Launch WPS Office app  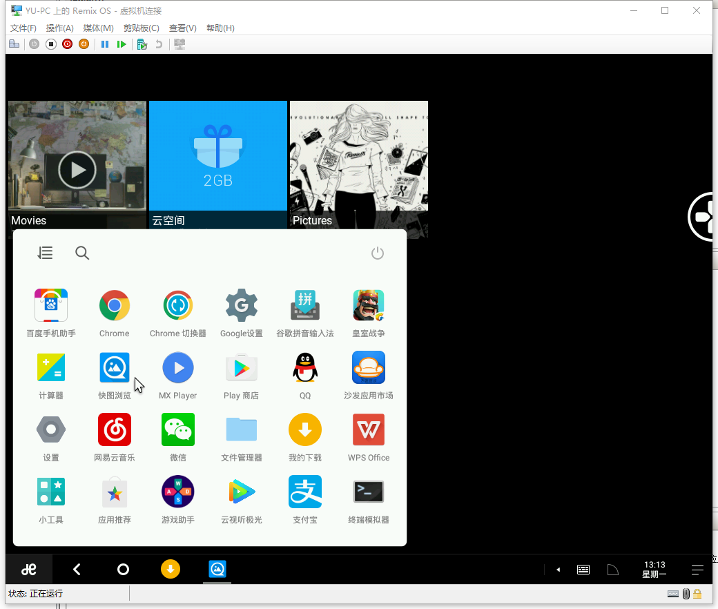368,430
